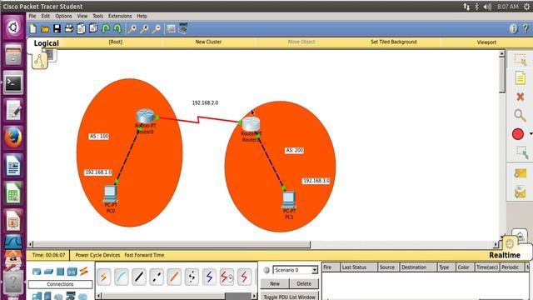Switch to the Logical workspace tab

click(x=47, y=43)
